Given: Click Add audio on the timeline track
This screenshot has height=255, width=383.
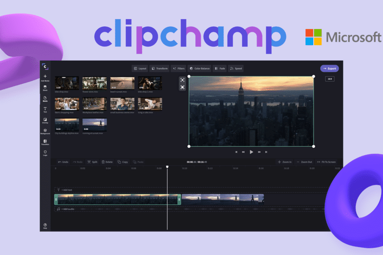Looking at the screenshot, I should [66, 209].
